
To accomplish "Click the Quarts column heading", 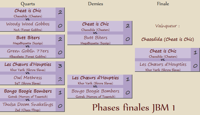I will click(x=28, y=4).
